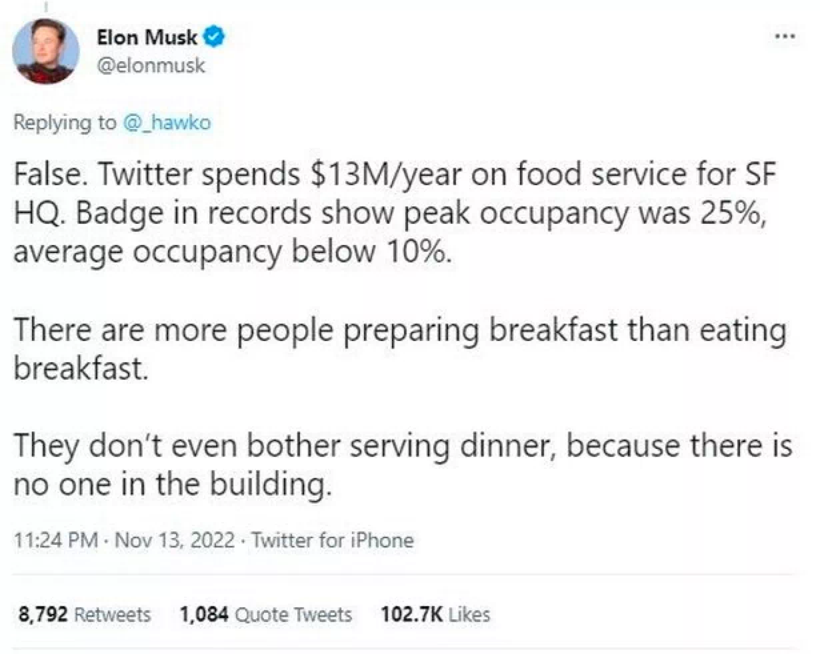This screenshot has width=820, height=654.
Task: Click the blue verified checkmark badge
Action: pos(214,37)
